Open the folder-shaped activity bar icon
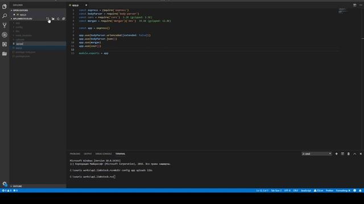The image size is (364, 204). 5,54
